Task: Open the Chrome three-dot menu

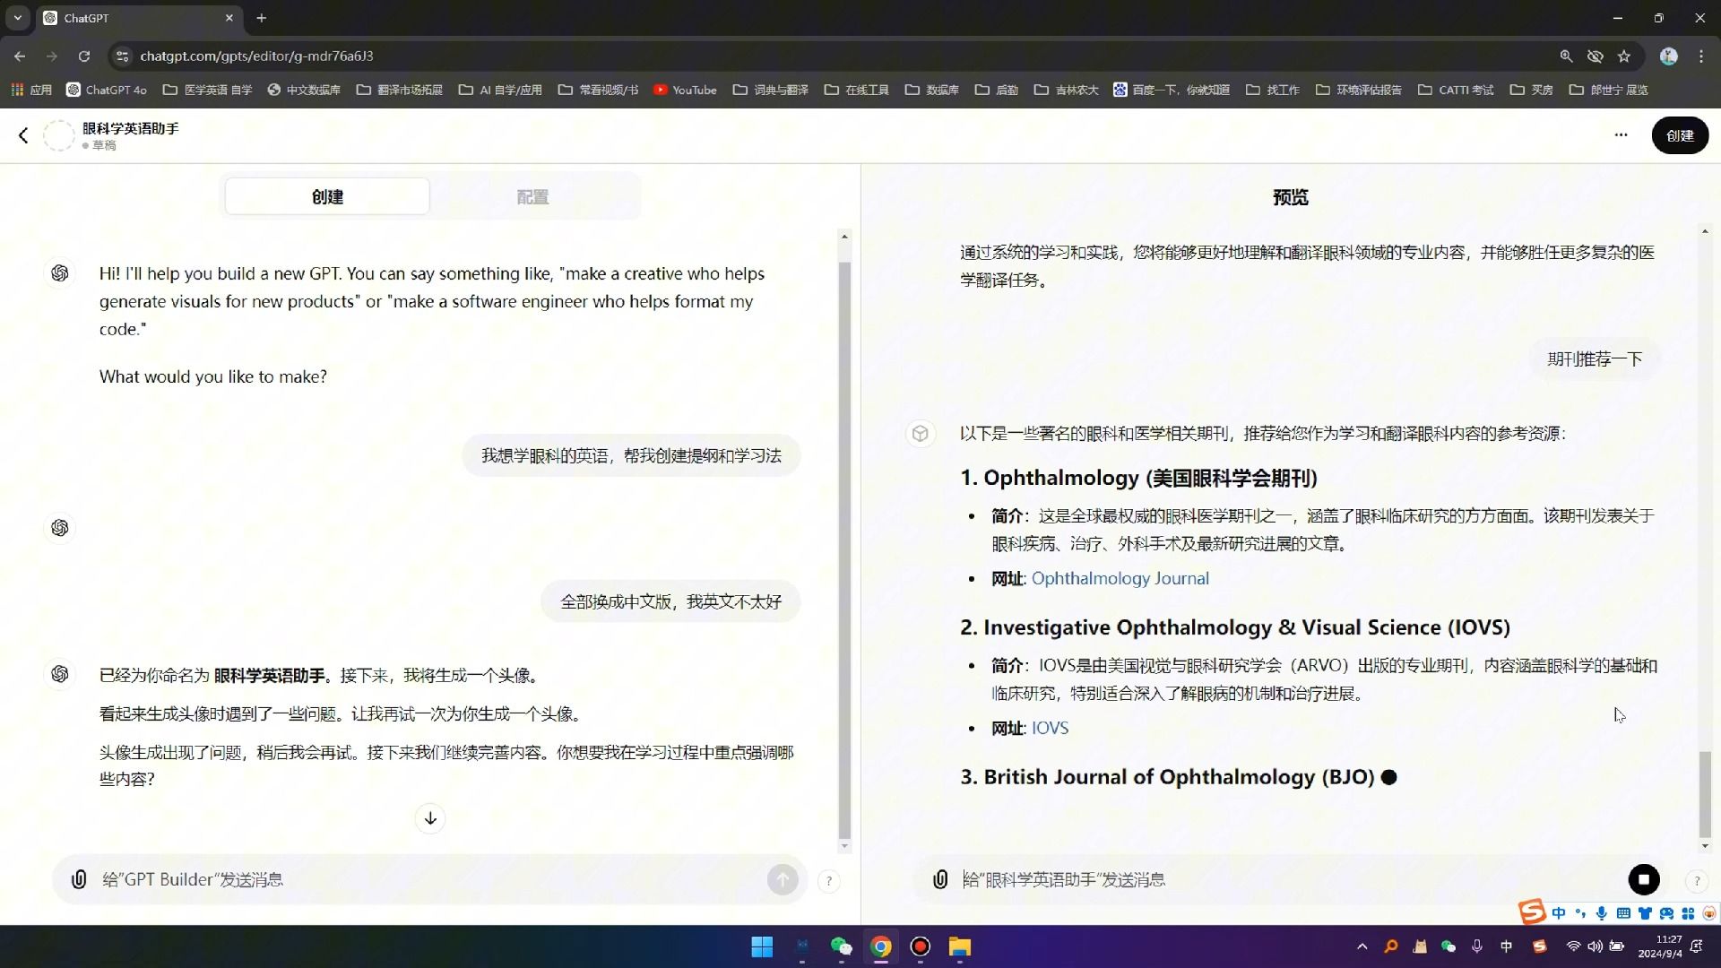Action: [1701, 56]
